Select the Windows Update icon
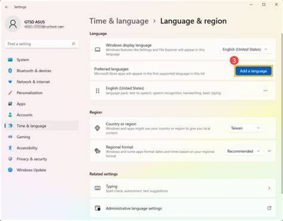Image resolution: width=283 pixels, height=221 pixels. pyautogui.click(x=10, y=170)
